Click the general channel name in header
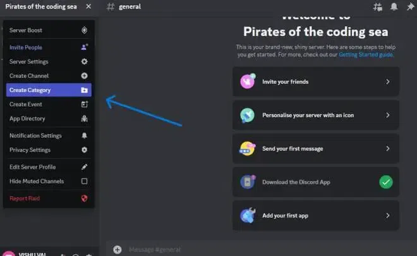 tap(130, 7)
